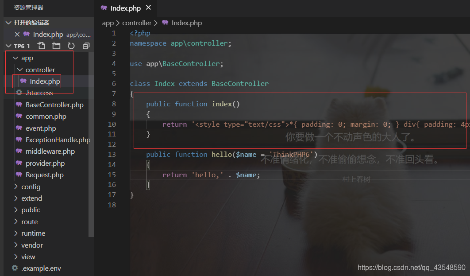Click the PHP icon next to event.php
Screen dimensions: 470x276
(x=19, y=128)
